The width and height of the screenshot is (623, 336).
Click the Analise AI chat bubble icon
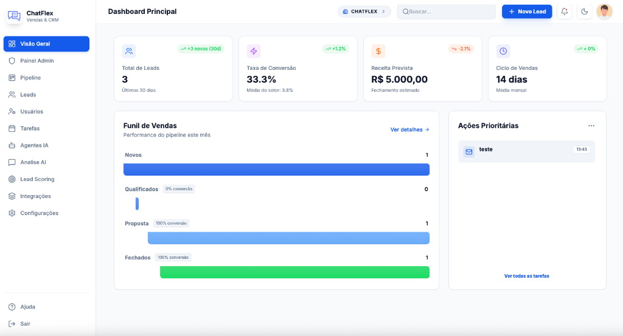[12, 162]
